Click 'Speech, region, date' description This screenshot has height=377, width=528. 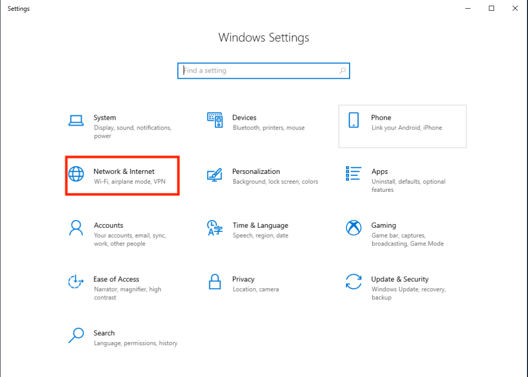click(260, 236)
